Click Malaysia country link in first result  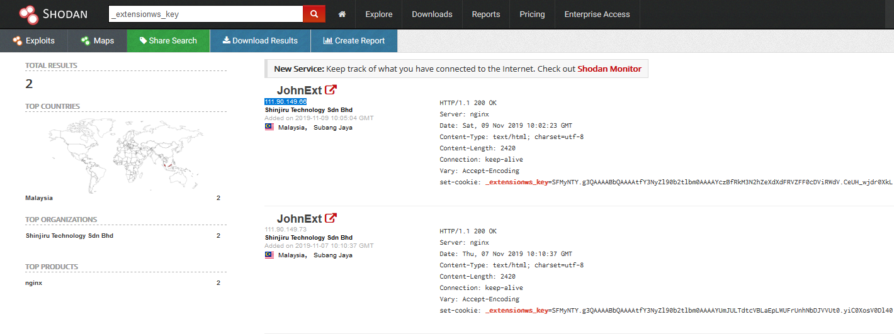pos(291,127)
